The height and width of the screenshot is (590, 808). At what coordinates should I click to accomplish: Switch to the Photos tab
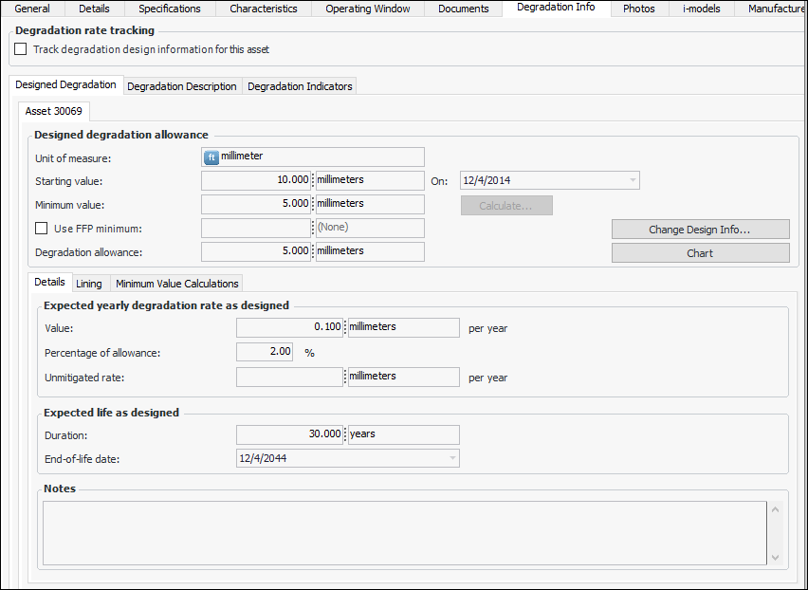pyautogui.click(x=638, y=9)
